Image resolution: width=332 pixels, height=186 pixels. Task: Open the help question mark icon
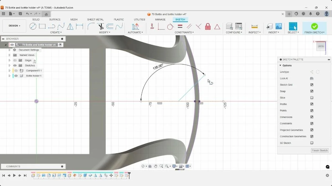318,14
